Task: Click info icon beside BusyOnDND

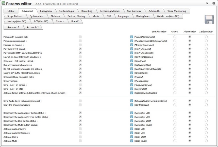Action: pos(132,89)
